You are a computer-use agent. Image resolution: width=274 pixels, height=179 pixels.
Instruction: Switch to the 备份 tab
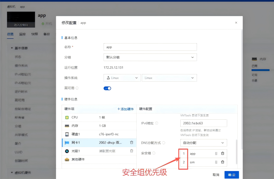tap(47, 34)
